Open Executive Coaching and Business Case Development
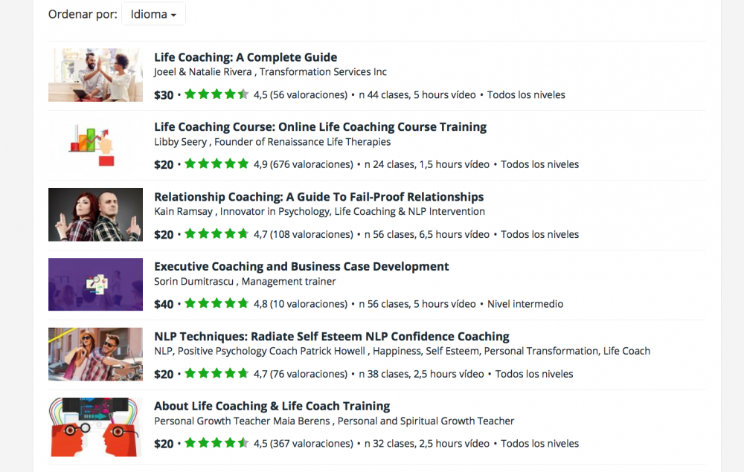 point(301,266)
